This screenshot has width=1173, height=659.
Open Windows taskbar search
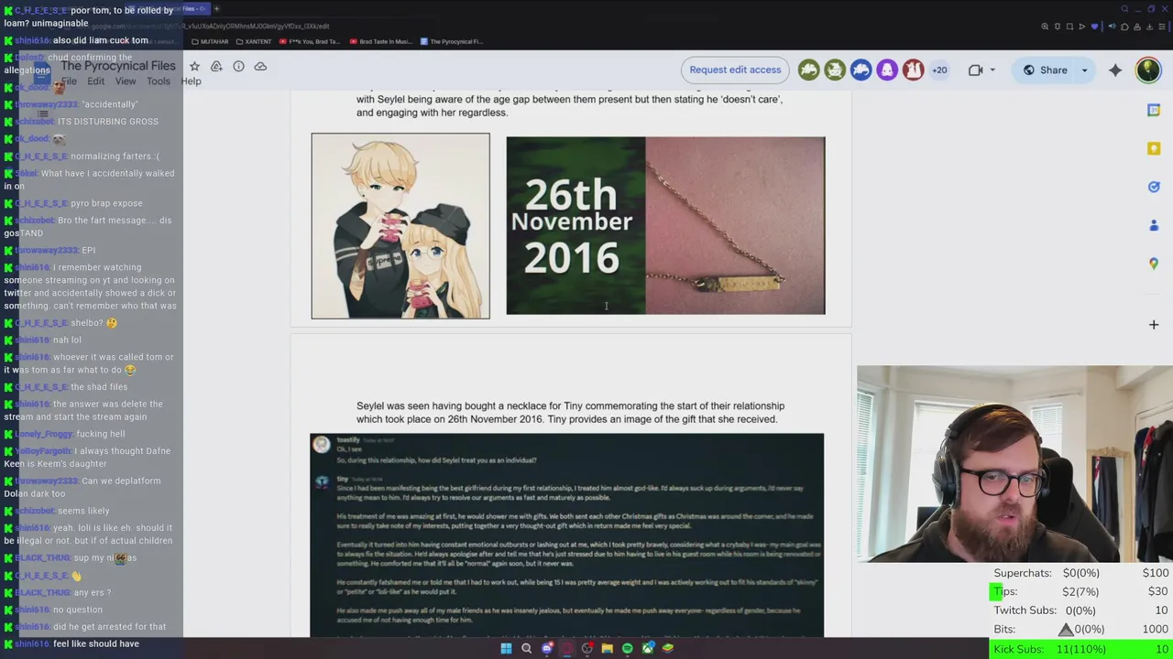[x=526, y=648]
